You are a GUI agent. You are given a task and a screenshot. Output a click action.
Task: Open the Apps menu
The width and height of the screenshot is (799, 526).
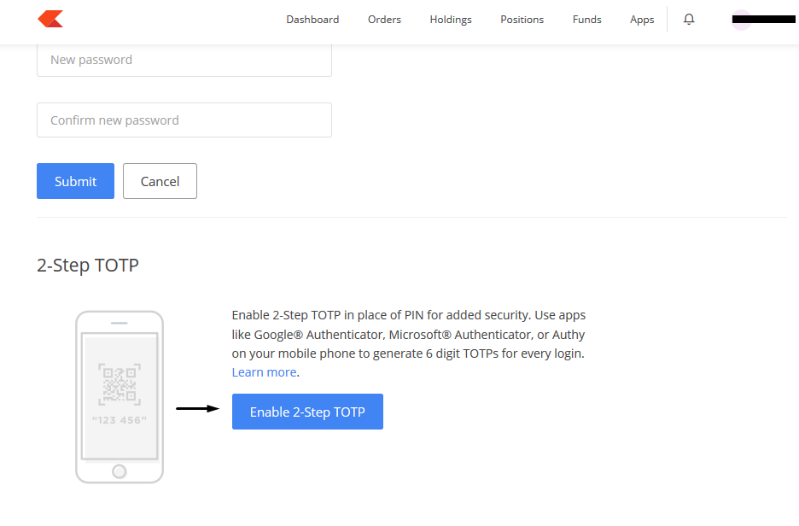point(642,20)
